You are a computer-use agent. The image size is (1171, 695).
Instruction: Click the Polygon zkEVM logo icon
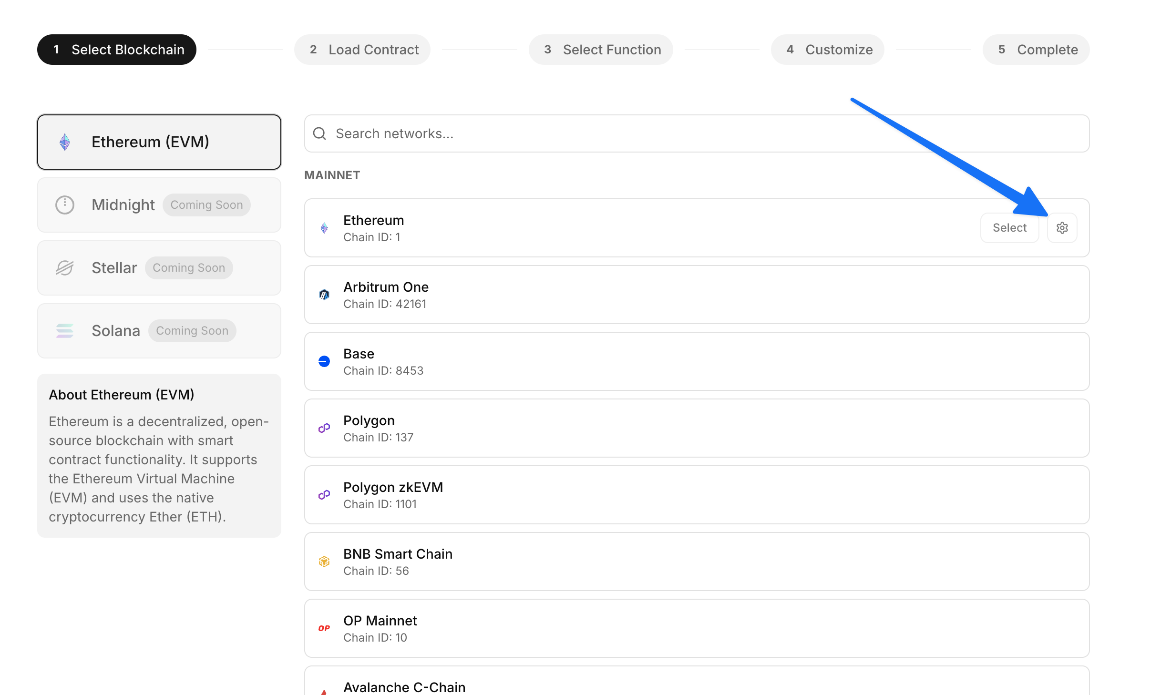point(324,495)
